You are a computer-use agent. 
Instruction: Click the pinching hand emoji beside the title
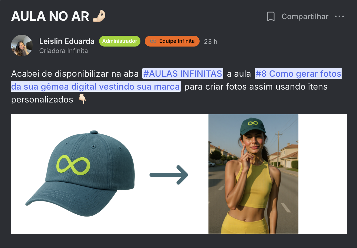[x=99, y=16]
